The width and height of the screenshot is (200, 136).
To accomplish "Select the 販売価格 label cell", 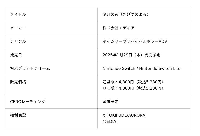I will pyautogui.click(x=18, y=82).
